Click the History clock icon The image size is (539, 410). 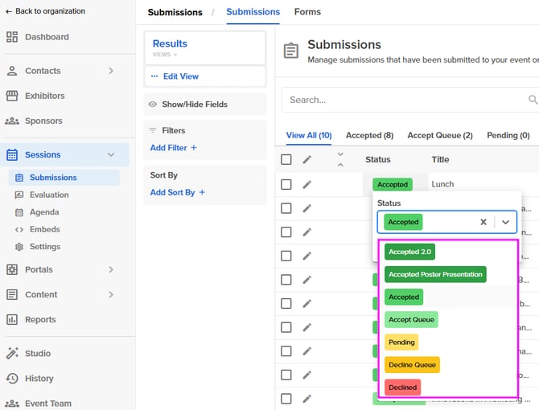coord(12,379)
